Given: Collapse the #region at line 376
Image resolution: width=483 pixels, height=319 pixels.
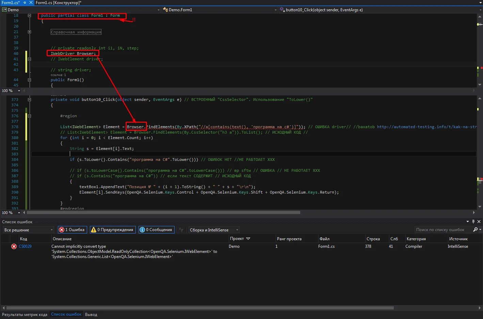Looking at the screenshot, I should pos(29,116).
